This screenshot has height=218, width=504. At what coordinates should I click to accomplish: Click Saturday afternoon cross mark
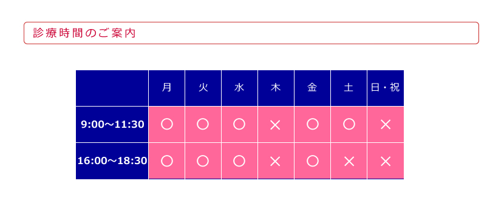[x=349, y=160]
